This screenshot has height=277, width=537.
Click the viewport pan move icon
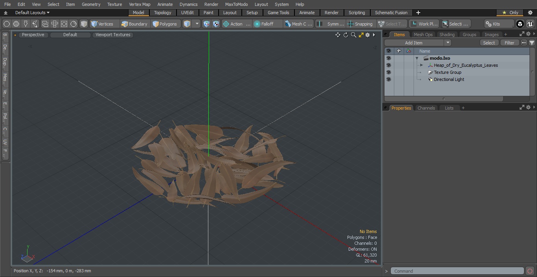[338, 35]
